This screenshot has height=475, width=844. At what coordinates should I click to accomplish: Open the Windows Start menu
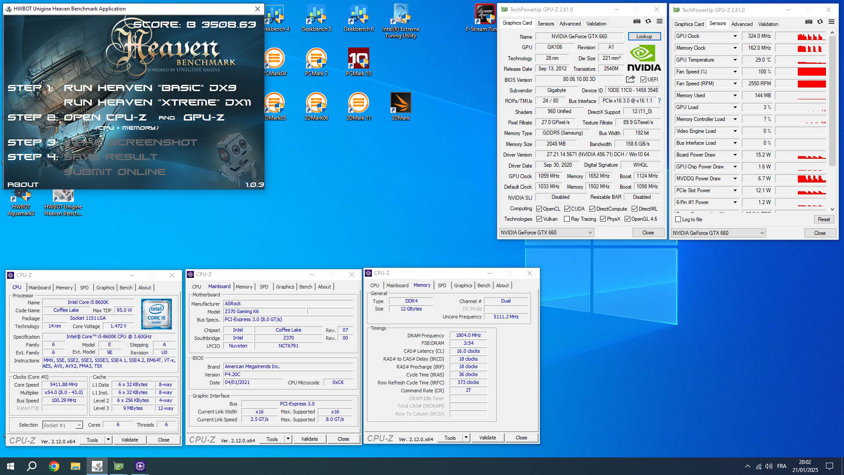pos(11,466)
